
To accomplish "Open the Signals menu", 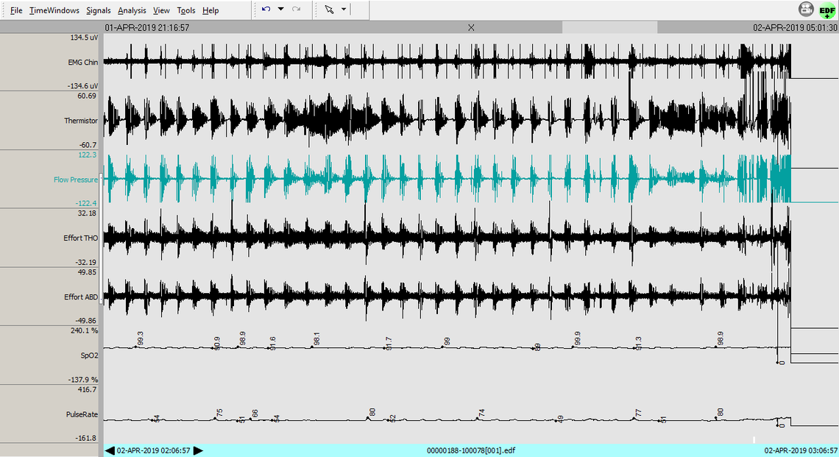I will tap(99, 10).
